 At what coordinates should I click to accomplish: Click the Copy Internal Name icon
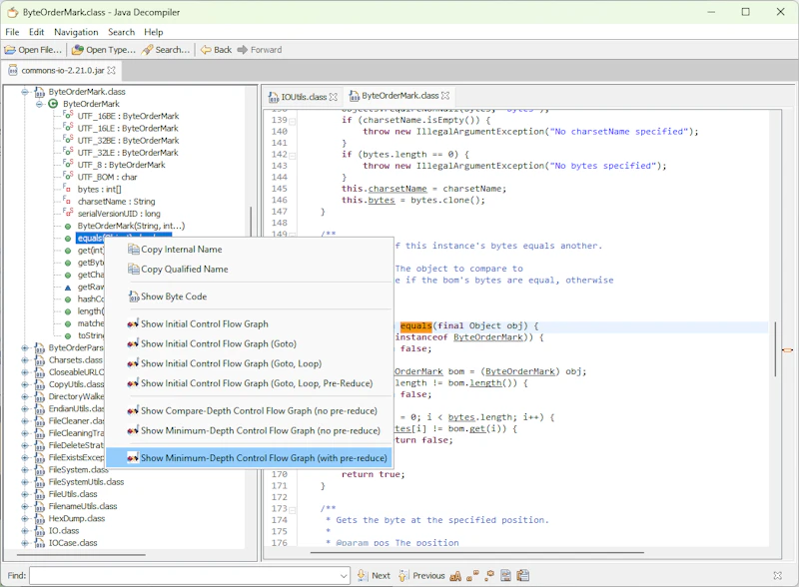pos(134,250)
